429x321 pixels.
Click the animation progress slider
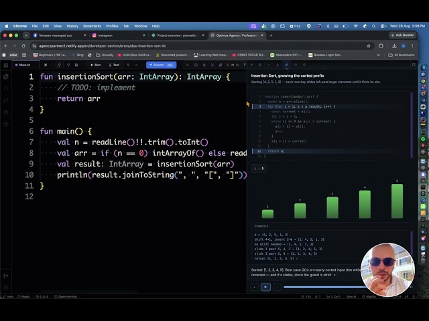coord(326,287)
